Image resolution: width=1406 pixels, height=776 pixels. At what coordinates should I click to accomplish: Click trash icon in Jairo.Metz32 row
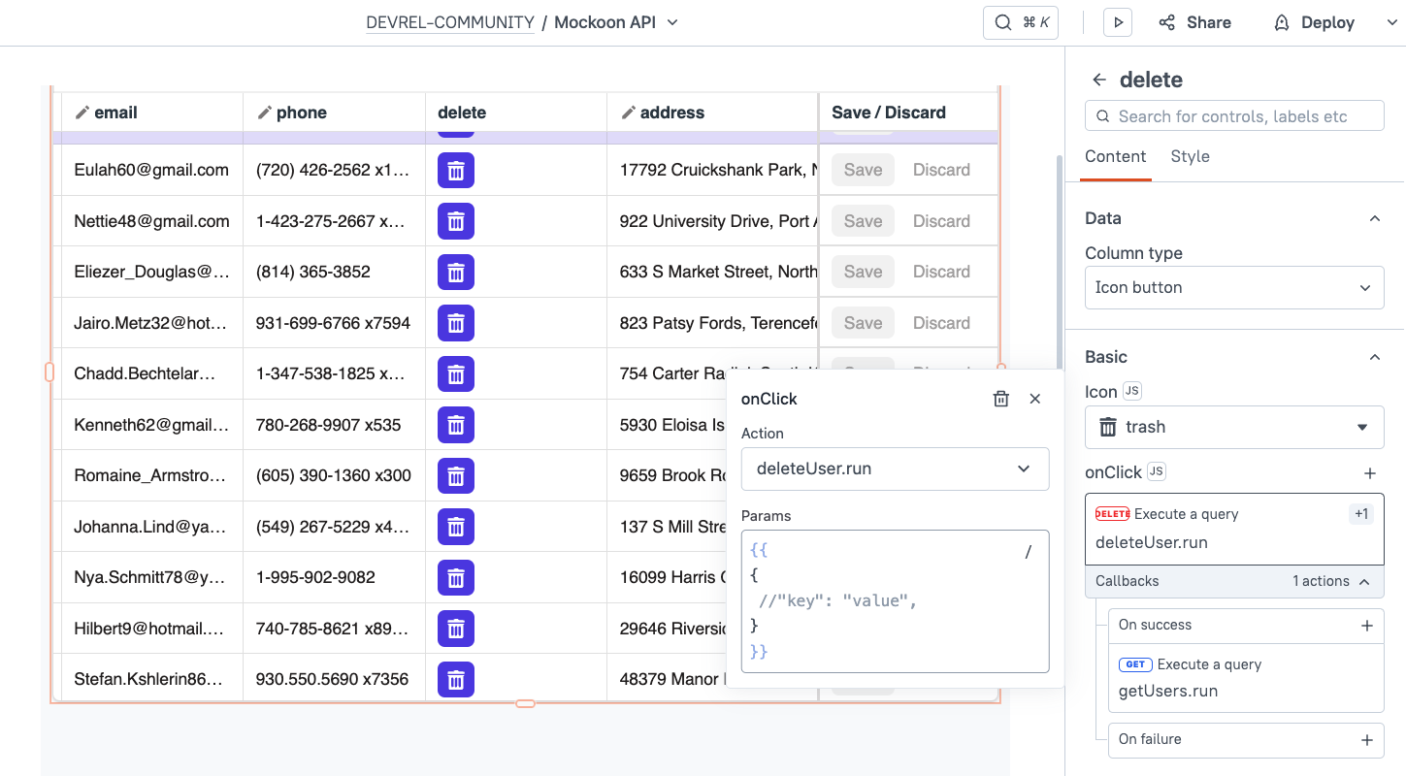456,323
